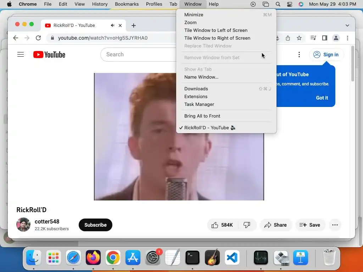Open the History menu
Viewport: 363px width, 272px height.
tap(100, 4)
